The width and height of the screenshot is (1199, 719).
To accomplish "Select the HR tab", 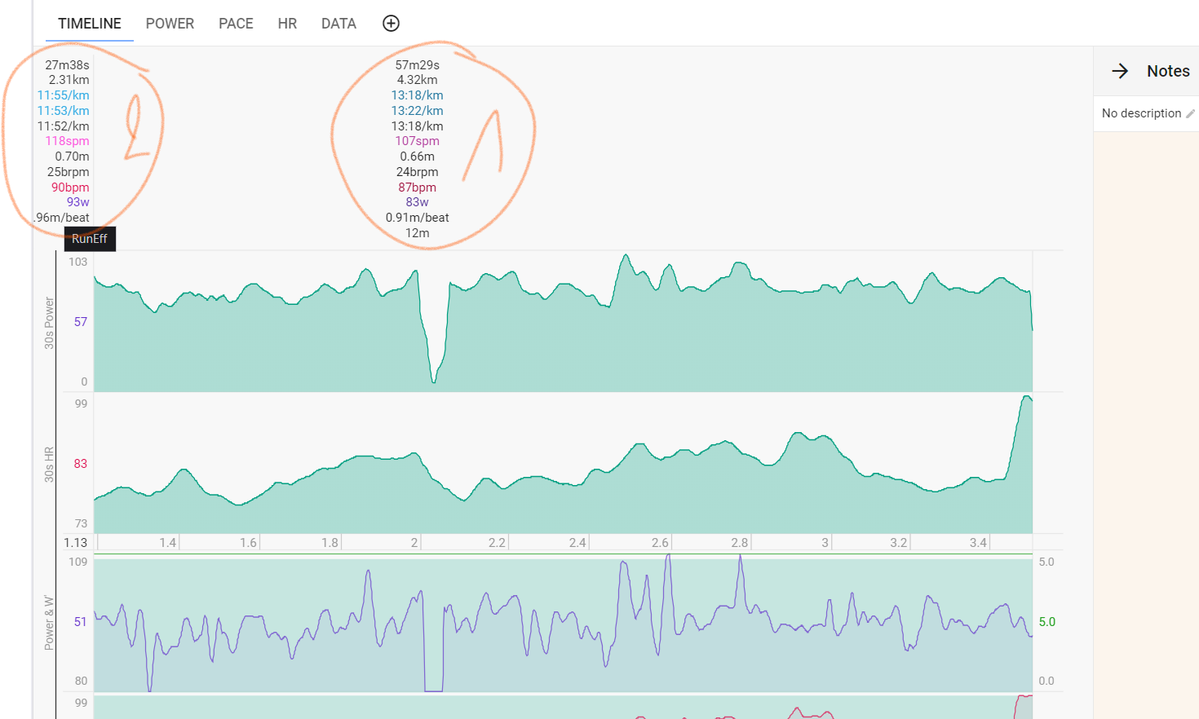I will 287,24.
